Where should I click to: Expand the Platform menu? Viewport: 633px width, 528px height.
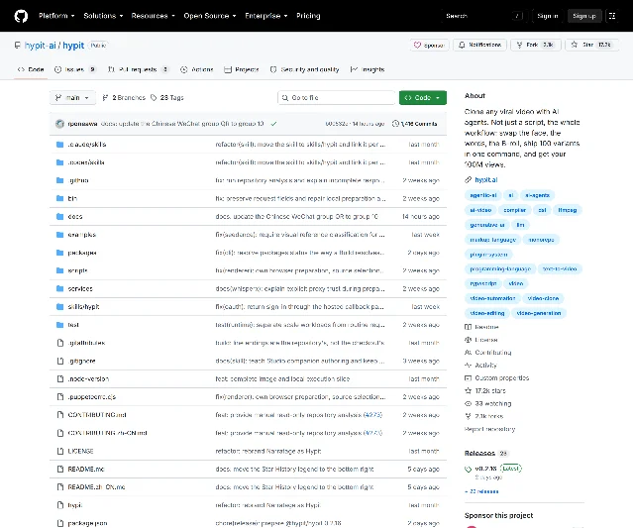pos(56,16)
